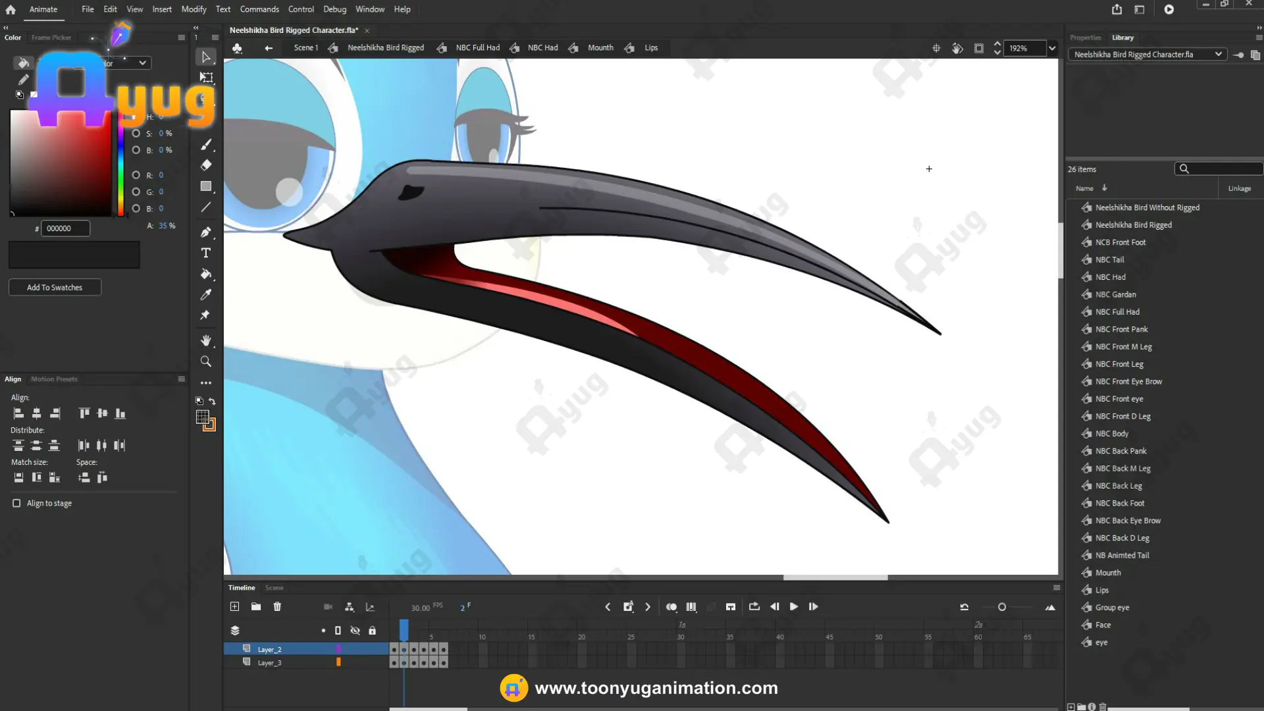Go to Scene 1 in breadcrumb

(305, 47)
